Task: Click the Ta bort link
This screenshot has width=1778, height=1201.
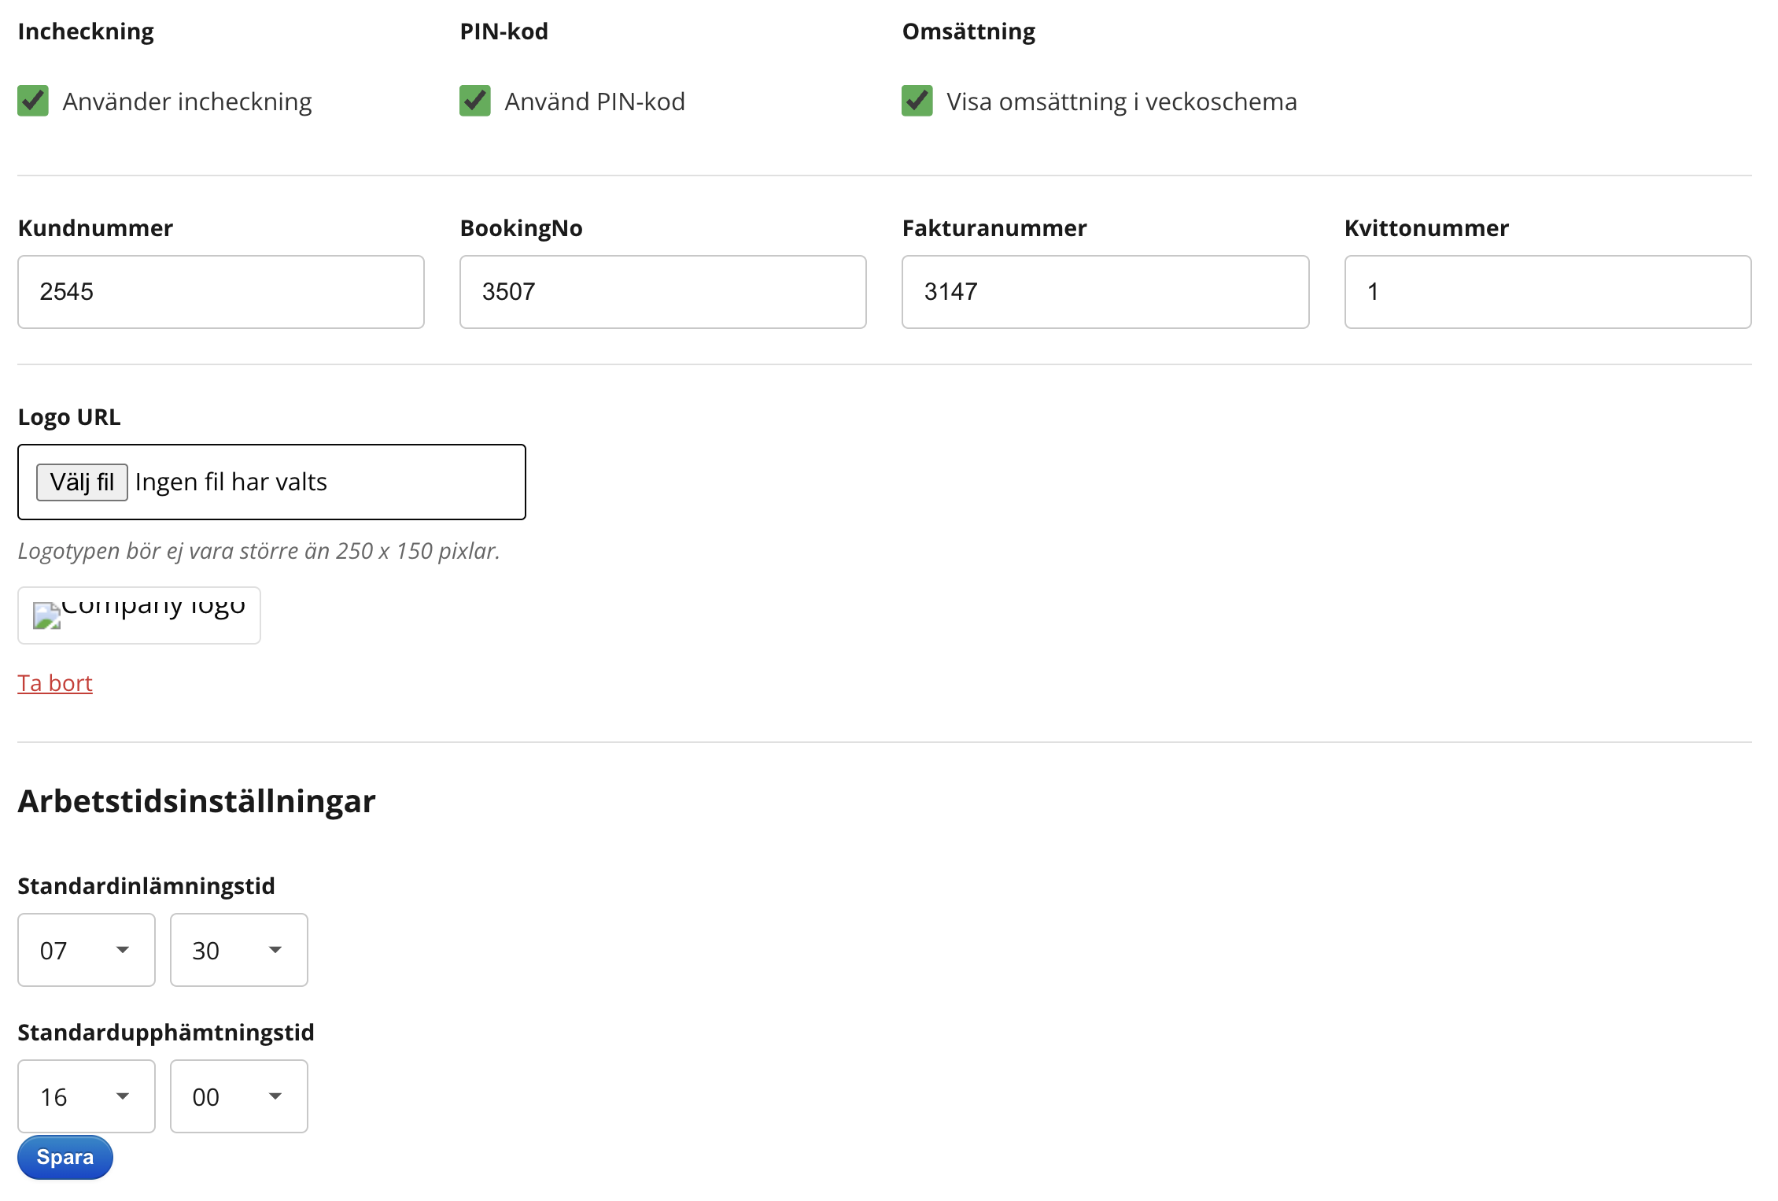Action: click(55, 683)
